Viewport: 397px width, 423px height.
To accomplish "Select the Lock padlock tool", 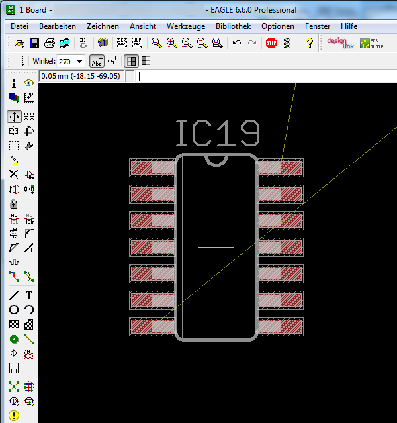I will 13,204.
